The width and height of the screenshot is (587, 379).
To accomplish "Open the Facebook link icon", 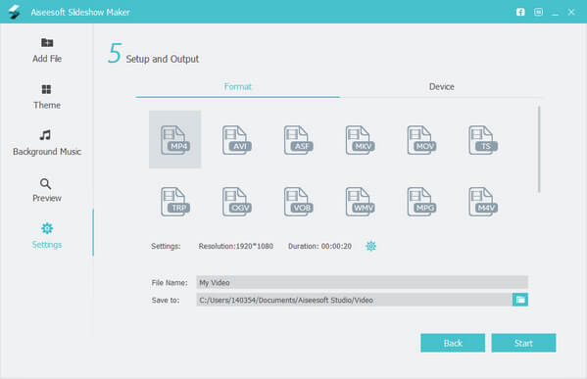I will tap(520, 12).
